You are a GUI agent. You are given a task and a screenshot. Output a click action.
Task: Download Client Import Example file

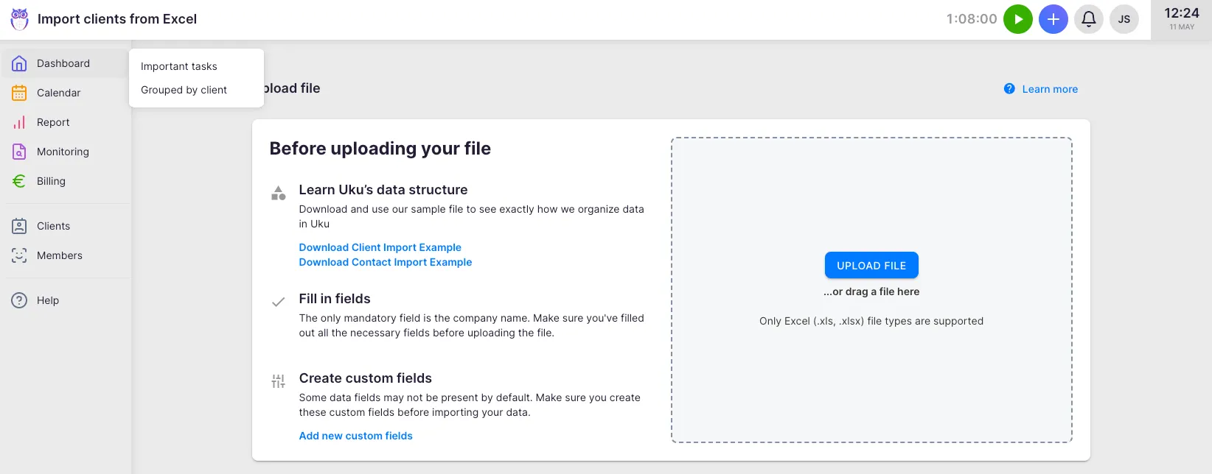click(x=380, y=247)
